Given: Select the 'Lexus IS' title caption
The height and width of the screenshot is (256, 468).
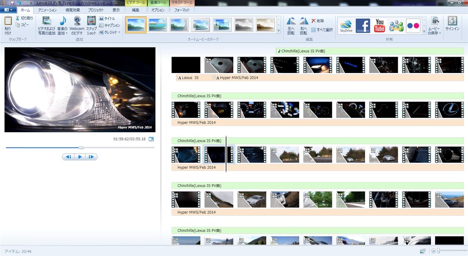Looking at the screenshot, I should (194, 78).
